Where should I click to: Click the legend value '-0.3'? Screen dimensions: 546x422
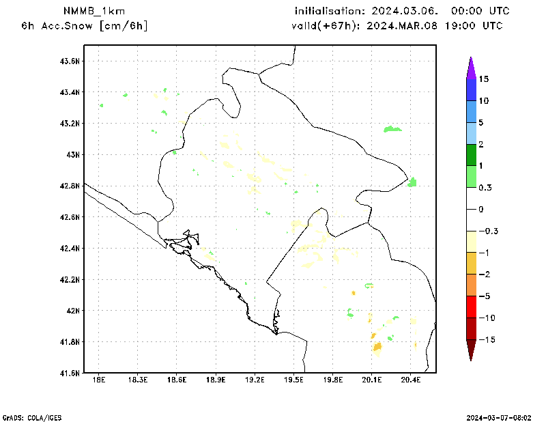tap(489, 231)
